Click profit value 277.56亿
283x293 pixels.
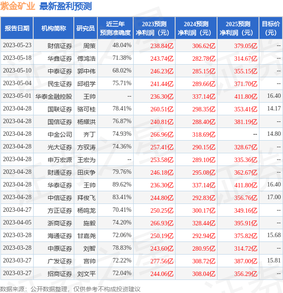click(x=162, y=261)
